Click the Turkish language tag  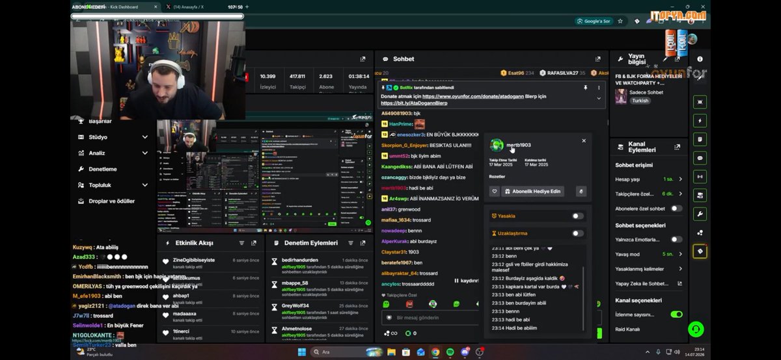point(640,101)
